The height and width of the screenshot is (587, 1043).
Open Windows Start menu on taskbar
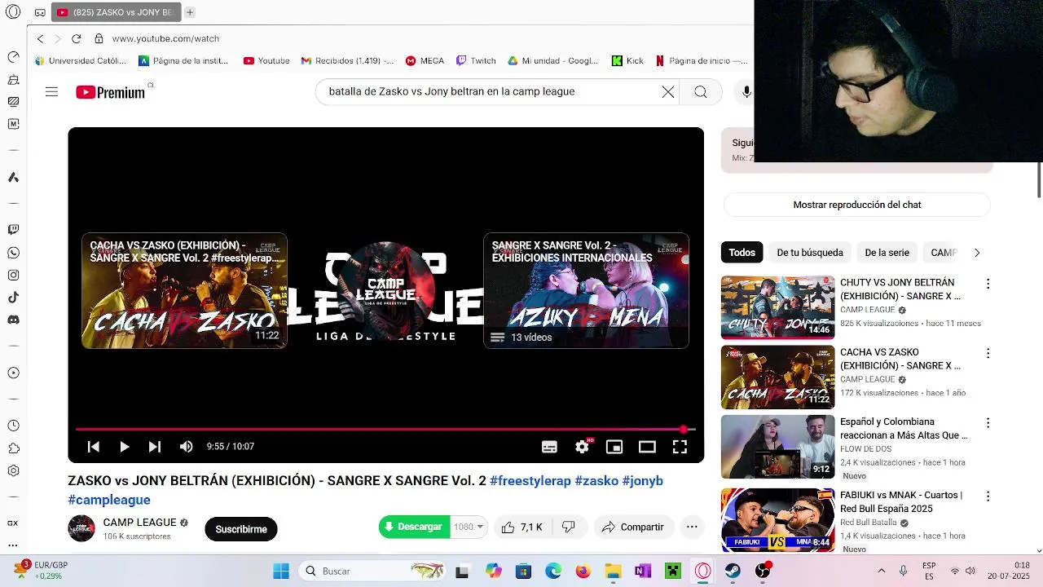coord(281,571)
